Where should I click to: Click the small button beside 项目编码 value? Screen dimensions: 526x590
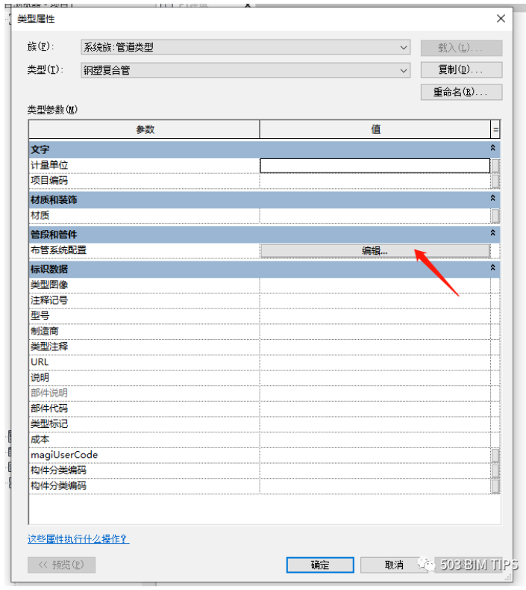click(x=495, y=181)
